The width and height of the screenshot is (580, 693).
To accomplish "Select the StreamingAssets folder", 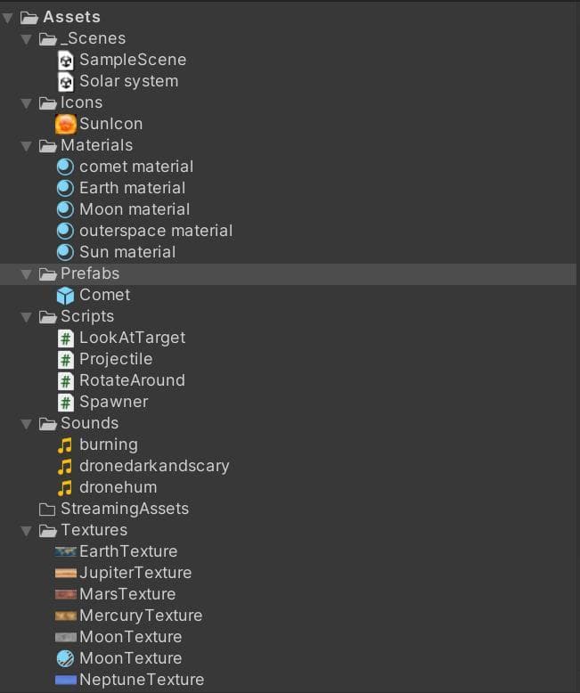I will [114, 509].
